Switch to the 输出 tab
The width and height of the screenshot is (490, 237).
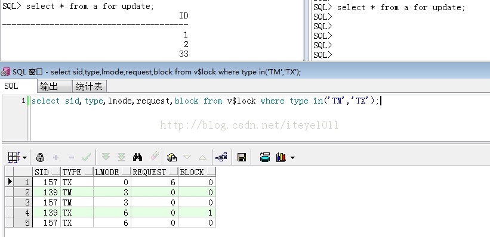(x=54, y=86)
